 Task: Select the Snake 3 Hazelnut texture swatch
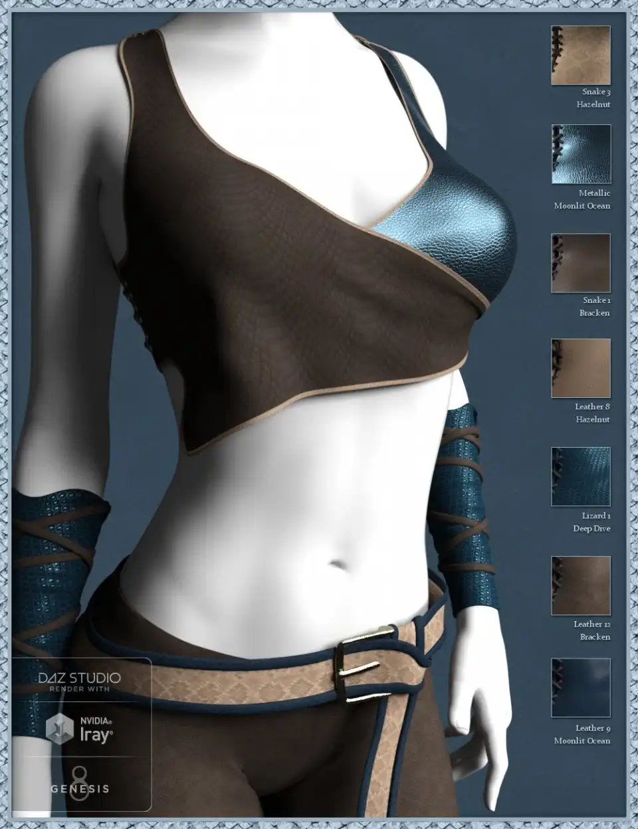tap(581, 55)
